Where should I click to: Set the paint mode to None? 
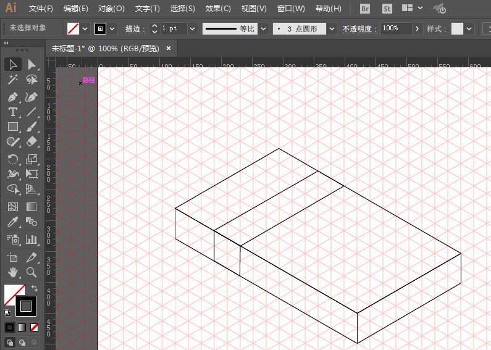[35, 327]
